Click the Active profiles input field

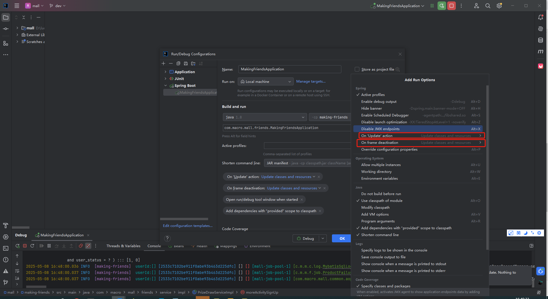[x=307, y=146]
